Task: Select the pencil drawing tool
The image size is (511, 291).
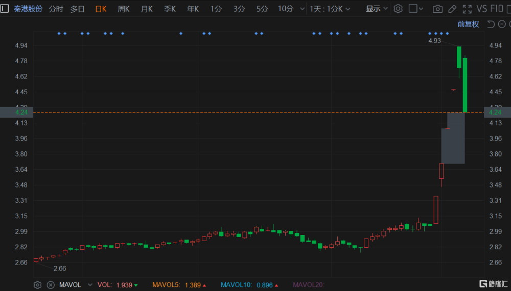Action: (x=452, y=9)
